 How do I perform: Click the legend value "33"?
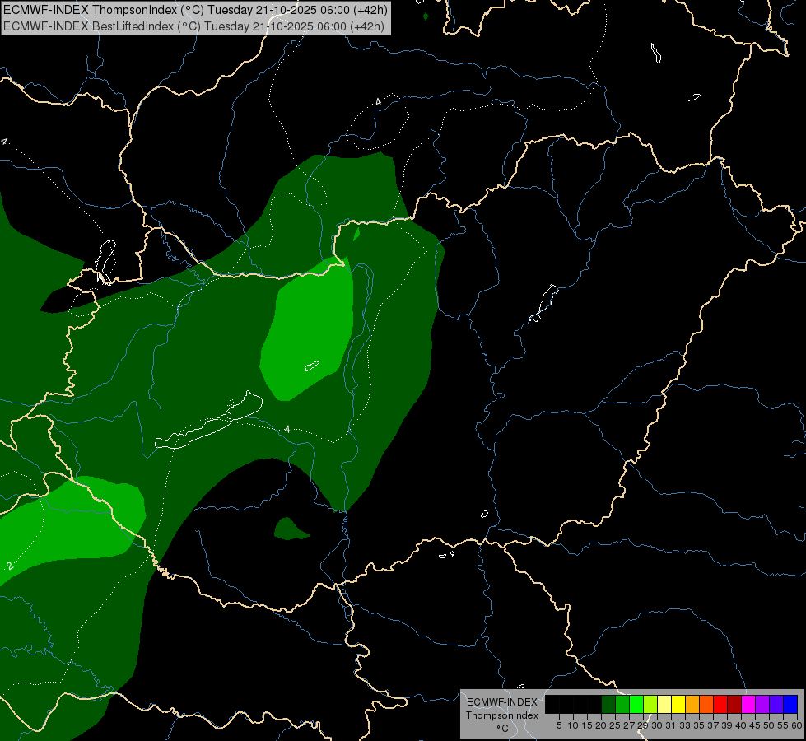point(686,725)
